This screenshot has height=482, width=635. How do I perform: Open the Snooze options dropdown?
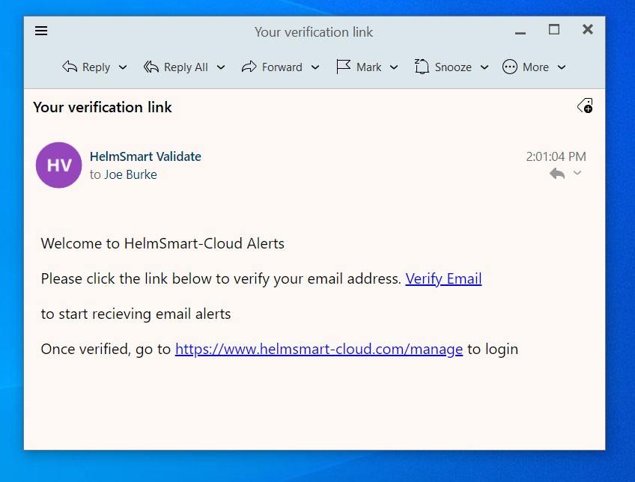click(484, 67)
